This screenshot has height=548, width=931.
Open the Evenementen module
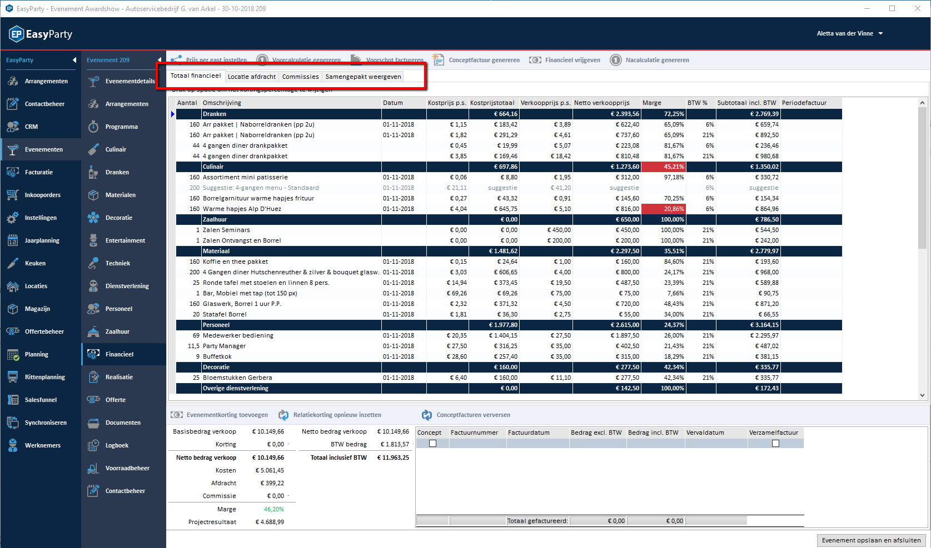coord(41,149)
